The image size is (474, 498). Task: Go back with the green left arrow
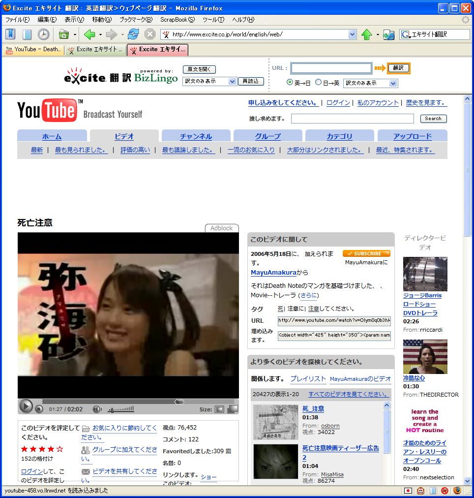89,34
